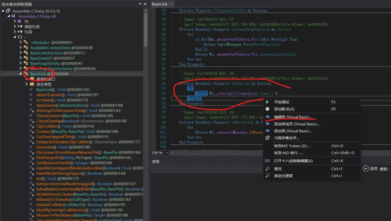
Task: Select the BaseGraphEntity @02000045 tree row
Action: [x=56, y=63]
